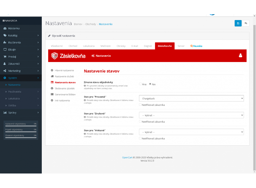This screenshot has width=256, height=188.
Task: Click the blue save settings icon button
Action: (238, 23)
